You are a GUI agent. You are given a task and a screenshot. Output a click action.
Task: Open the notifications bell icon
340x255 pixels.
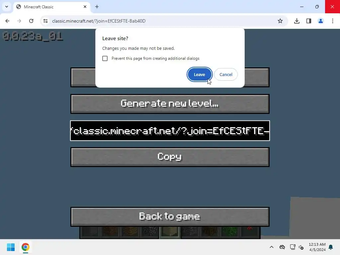pos(331,247)
